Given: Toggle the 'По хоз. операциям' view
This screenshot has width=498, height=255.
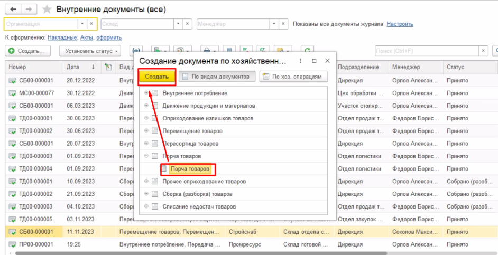Looking at the screenshot, I should (x=293, y=77).
